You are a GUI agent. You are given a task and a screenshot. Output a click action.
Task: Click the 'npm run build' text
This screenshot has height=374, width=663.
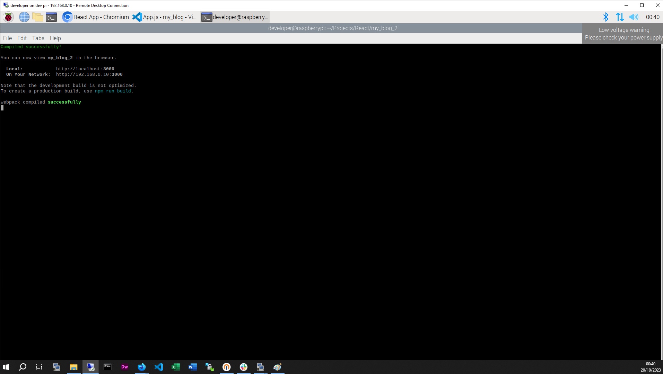coord(113,91)
